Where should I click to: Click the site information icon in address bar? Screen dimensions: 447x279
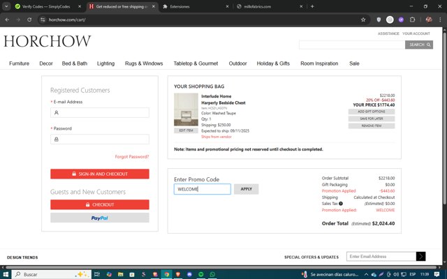tap(43, 20)
